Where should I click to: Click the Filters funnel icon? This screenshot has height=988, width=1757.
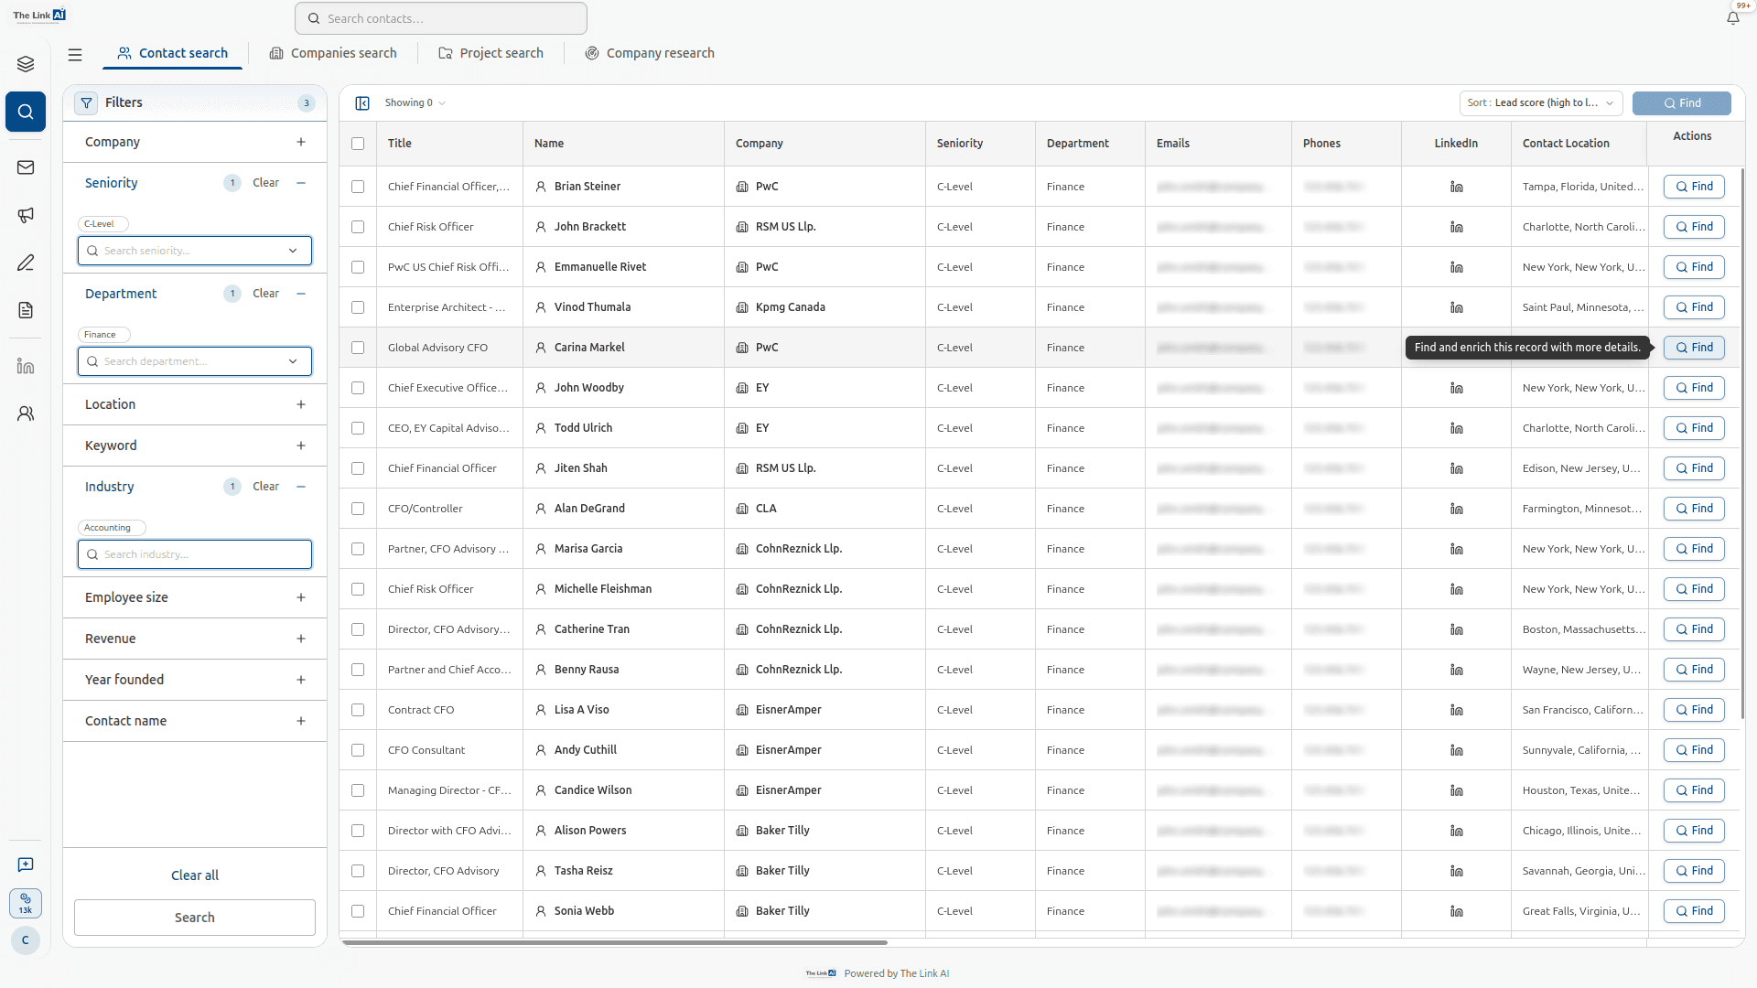click(86, 103)
